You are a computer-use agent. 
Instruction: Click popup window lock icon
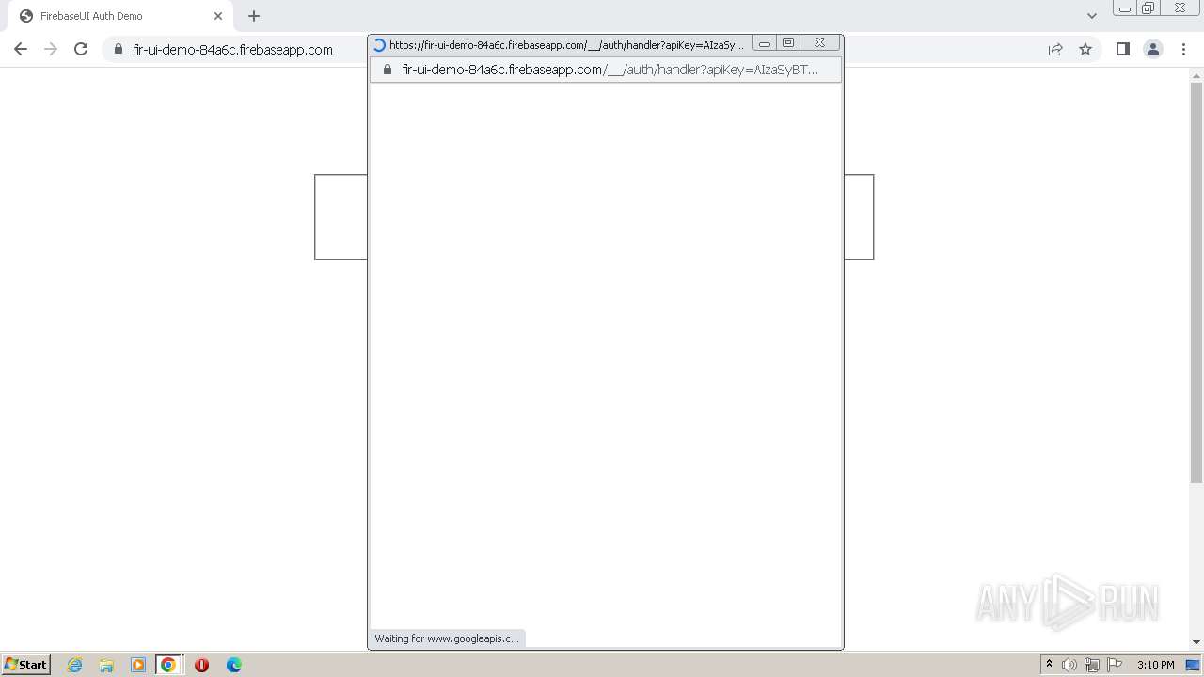pyautogui.click(x=387, y=70)
